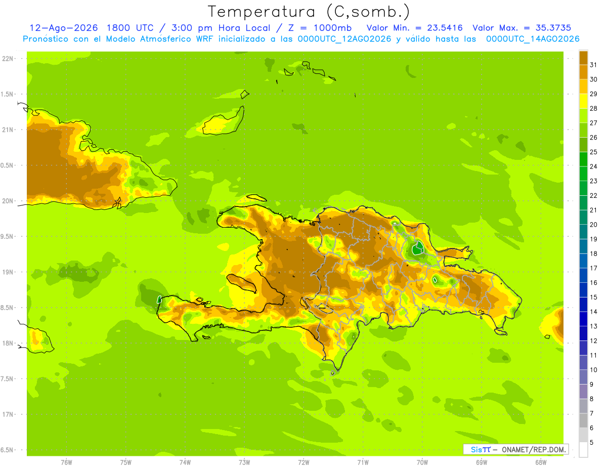The image size is (607, 469).
Task: Click the "76W" longitude axis label
Action: pyautogui.click(x=66, y=462)
